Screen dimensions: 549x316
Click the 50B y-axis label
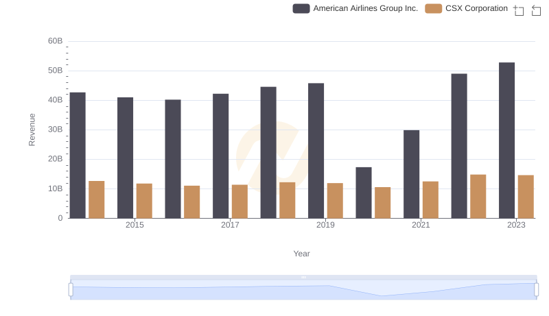56,71
